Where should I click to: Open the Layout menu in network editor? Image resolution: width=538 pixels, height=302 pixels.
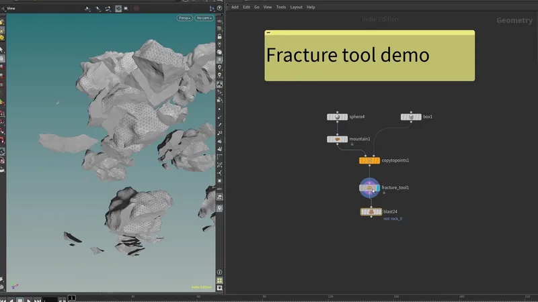[x=296, y=7]
